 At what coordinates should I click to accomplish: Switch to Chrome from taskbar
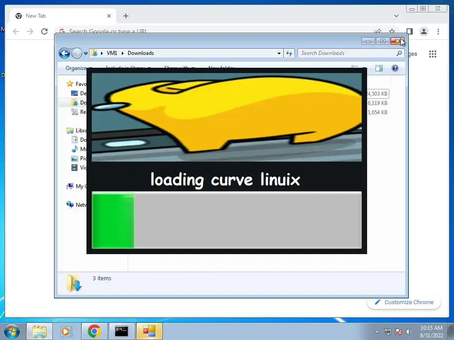[x=94, y=331]
